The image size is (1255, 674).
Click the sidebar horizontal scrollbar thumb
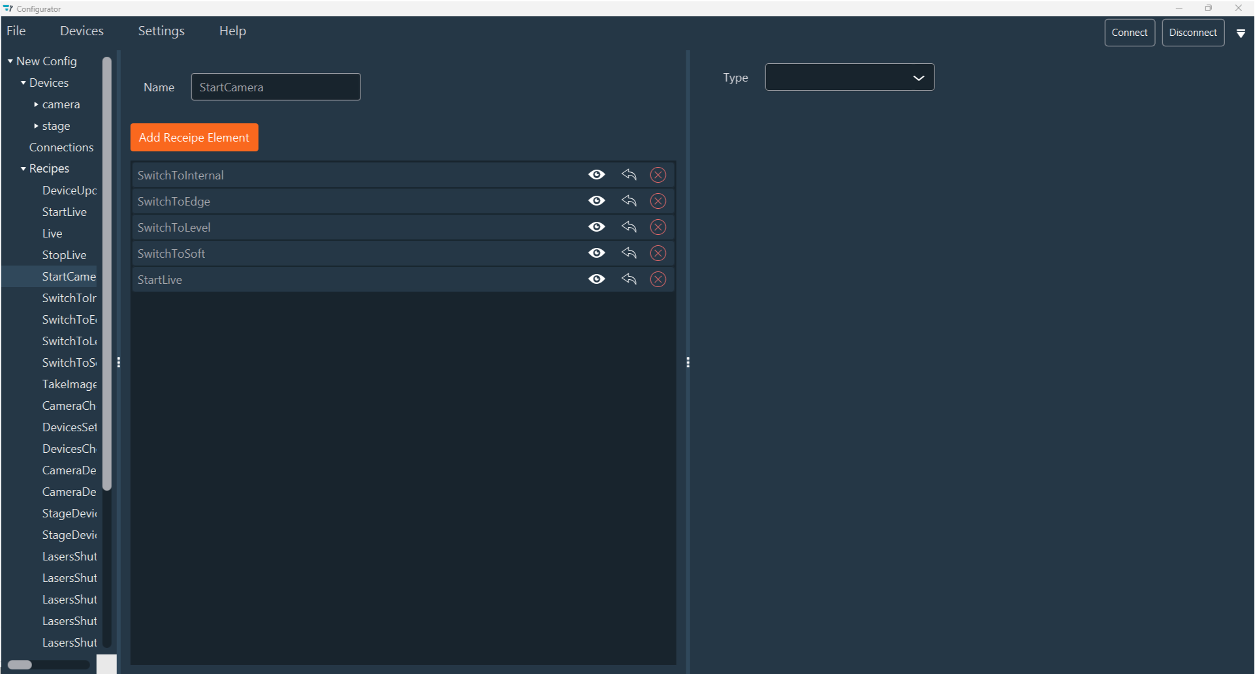tap(20, 665)
